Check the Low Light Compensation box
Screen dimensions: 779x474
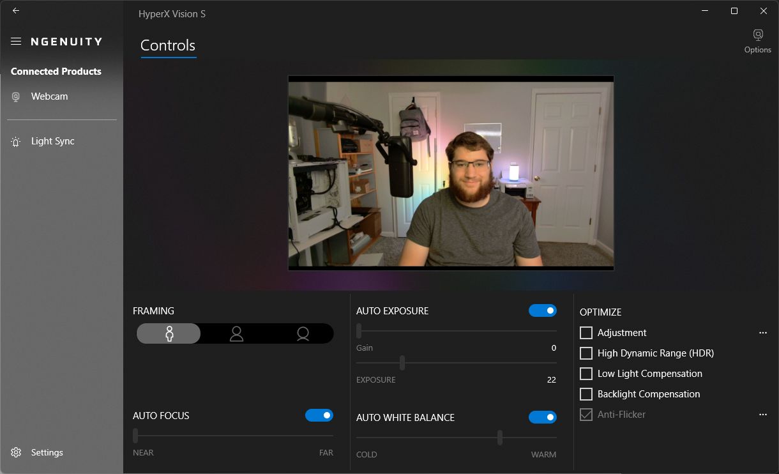[x=586, y=374]
